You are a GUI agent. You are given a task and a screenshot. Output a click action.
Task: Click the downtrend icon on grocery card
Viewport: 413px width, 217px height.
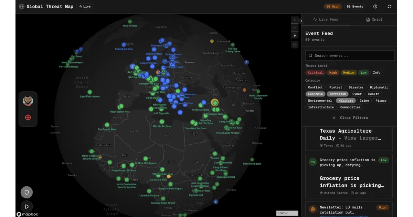point(313,162)
